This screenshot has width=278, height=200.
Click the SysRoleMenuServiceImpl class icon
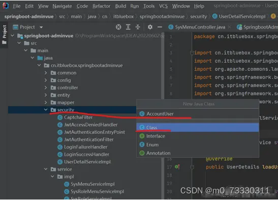tap(67, 192)
